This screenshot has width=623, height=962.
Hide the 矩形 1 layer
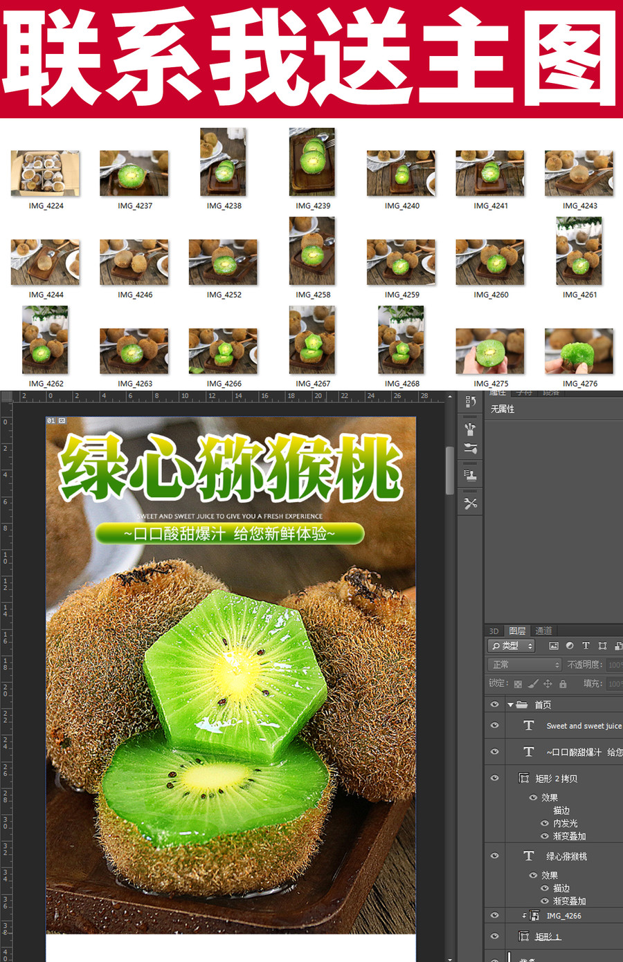click(494, 936)
